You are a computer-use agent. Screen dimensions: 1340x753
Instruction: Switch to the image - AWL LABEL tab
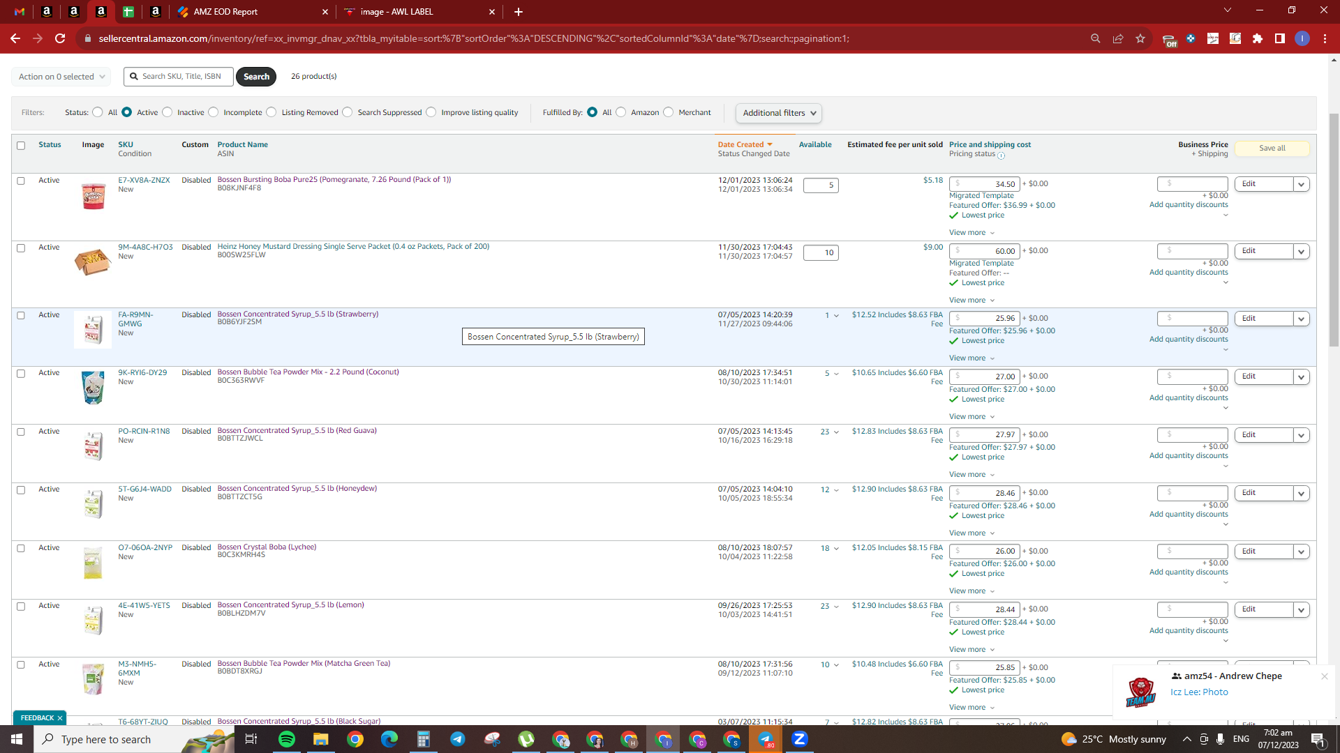click(x=419, y=12)
